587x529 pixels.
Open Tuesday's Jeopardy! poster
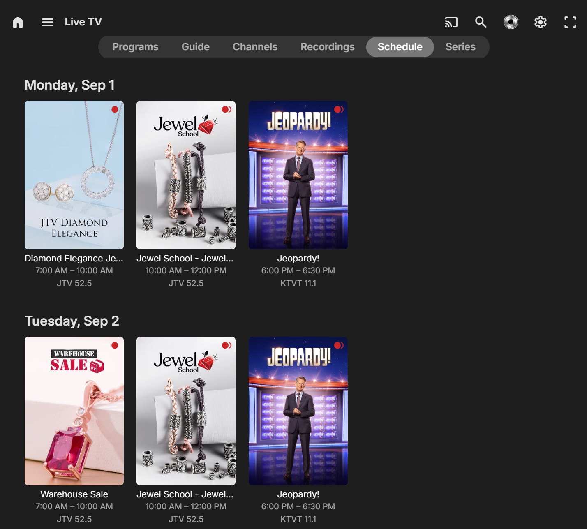tap(298, 411)
